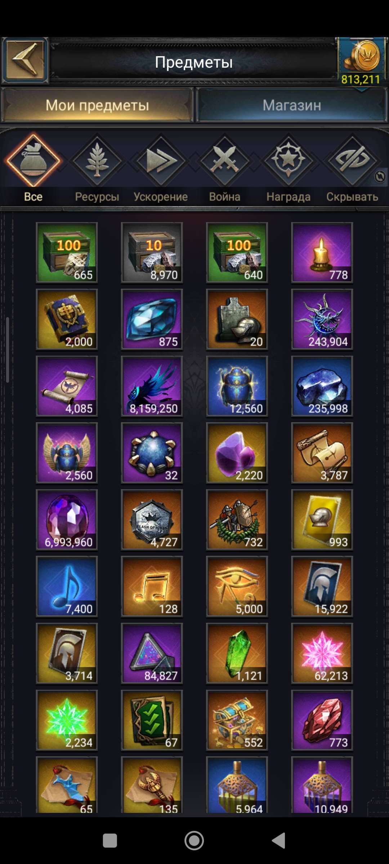389x864 pixels.
Task: Select the candle item with 778
Action: (x=322, y=252)
